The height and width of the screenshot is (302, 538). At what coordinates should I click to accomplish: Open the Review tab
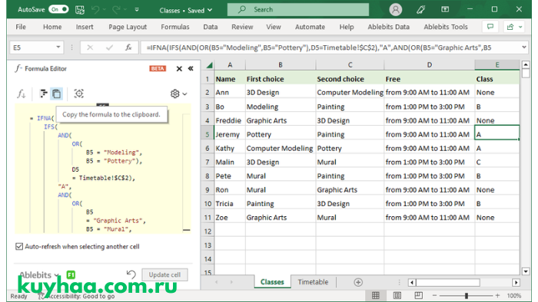(242, 27)
